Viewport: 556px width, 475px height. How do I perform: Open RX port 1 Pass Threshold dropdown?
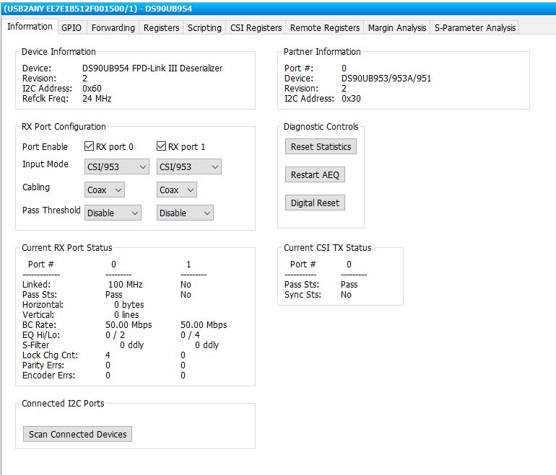[x=185, y=213]
